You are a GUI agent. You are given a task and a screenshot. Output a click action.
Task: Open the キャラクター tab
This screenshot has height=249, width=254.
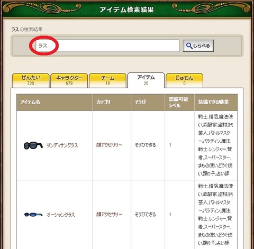(69, 80)
